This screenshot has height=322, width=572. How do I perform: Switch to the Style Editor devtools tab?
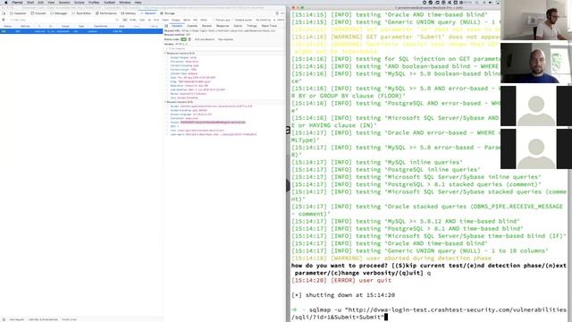(x=81, y=13)
